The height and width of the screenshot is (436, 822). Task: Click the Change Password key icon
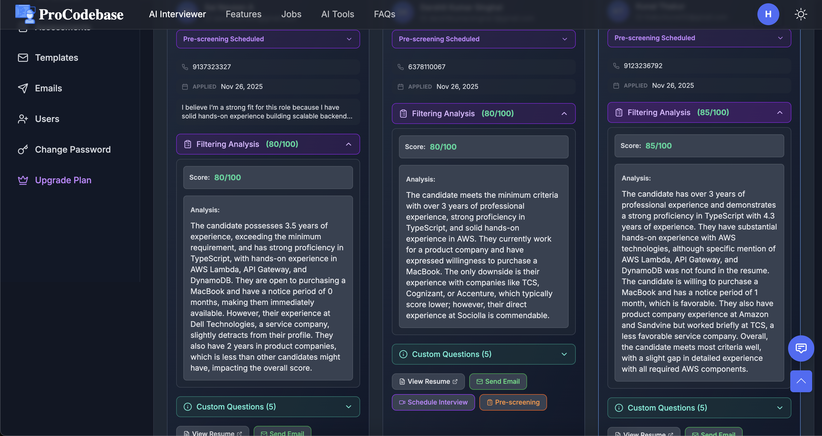pyautogui.click(x=23, y=150)
